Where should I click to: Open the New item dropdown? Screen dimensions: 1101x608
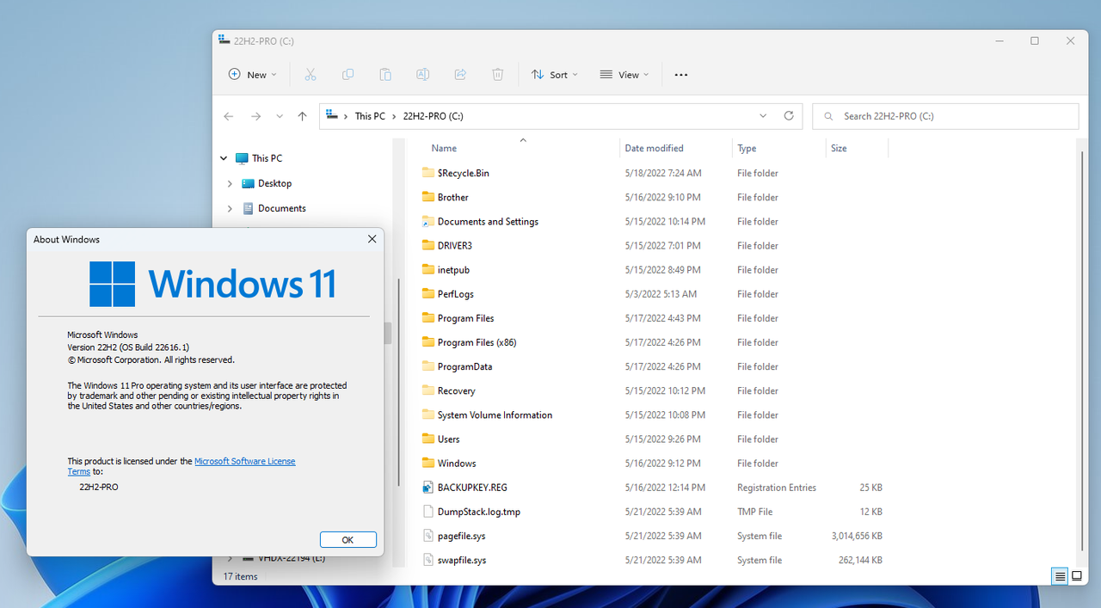(x=253, y=75)
